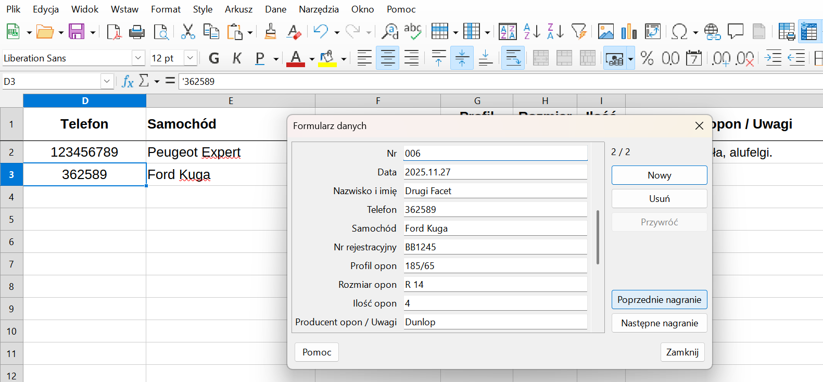Toggle wrap text
Viewport: 823px width, 382px height.
tap(513, 58)
